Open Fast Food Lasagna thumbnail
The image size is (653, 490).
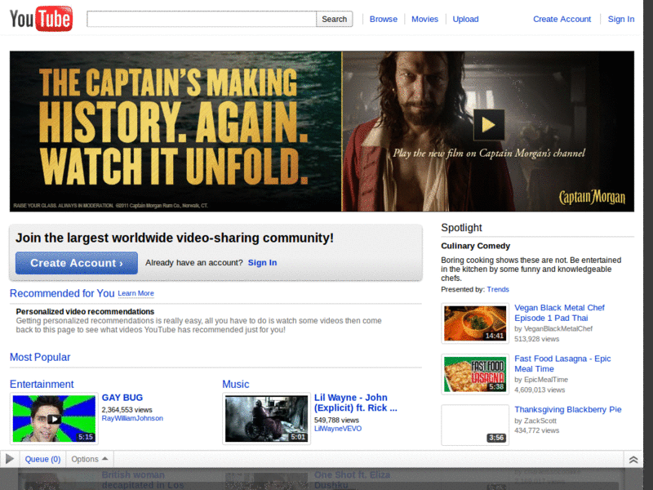coord(475,374)
